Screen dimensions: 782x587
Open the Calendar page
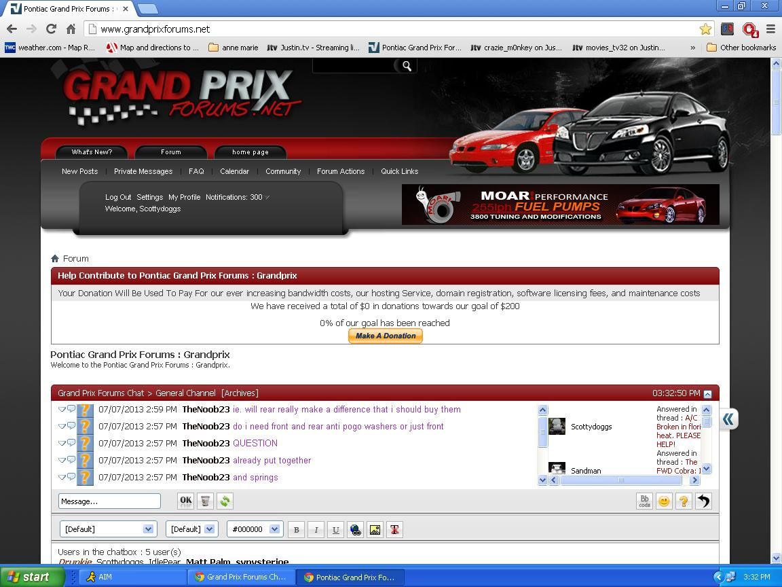[234, 171]
